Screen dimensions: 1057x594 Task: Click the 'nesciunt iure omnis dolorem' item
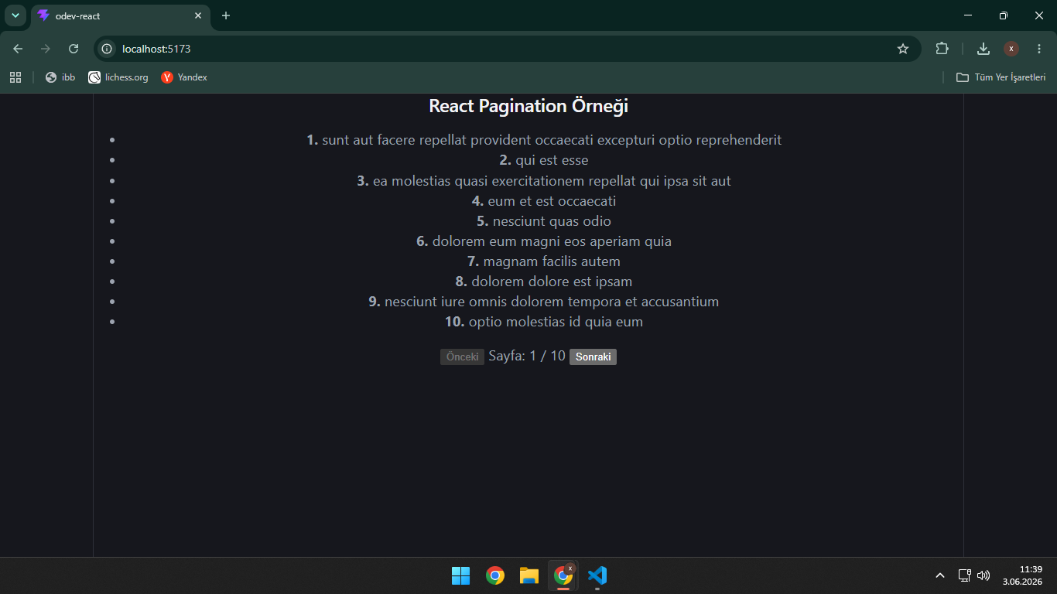click(544, 301)
